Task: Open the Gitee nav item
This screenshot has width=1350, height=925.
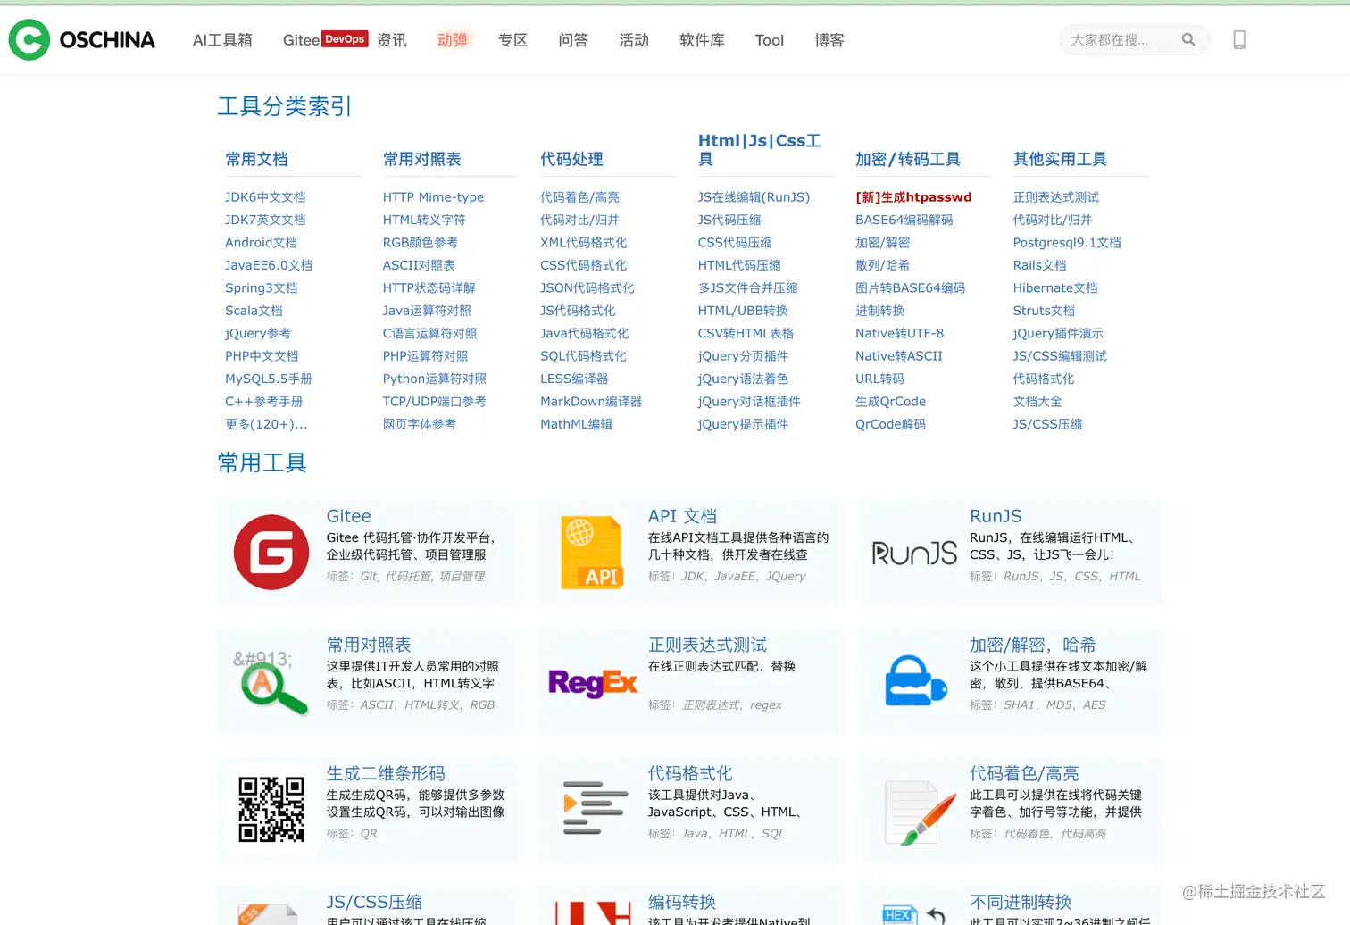Action: [x=301, y=40]
